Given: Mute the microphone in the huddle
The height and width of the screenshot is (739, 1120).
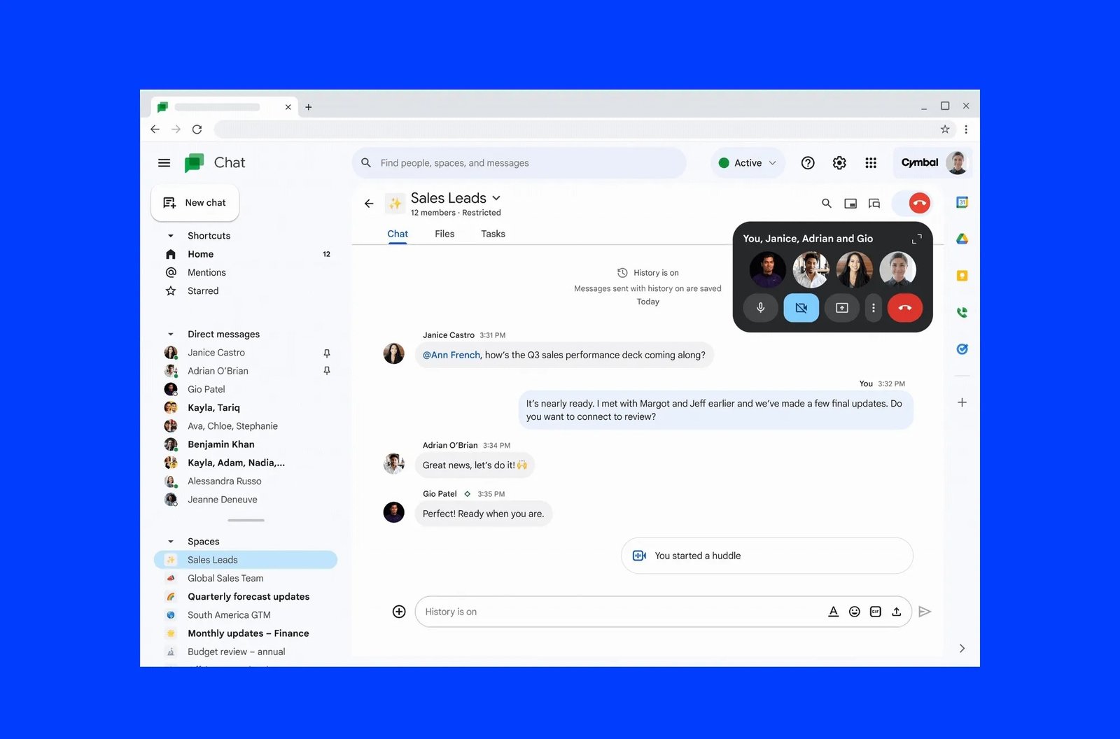Looking at the screenshot, I should (x=760, y=307).
